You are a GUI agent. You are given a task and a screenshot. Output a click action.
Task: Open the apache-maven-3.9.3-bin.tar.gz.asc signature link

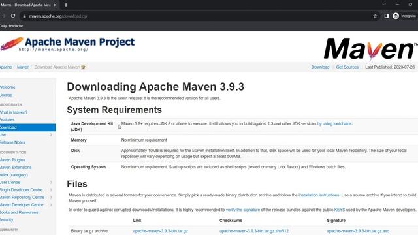[358, 231]
